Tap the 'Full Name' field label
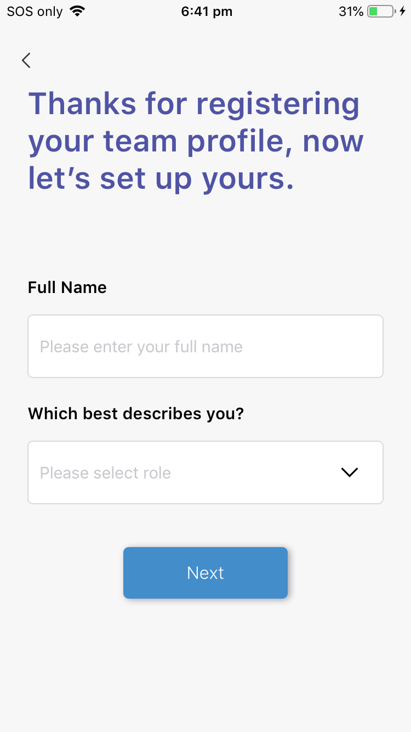This screenshot has height=732, width=411. tap(67, 288)
